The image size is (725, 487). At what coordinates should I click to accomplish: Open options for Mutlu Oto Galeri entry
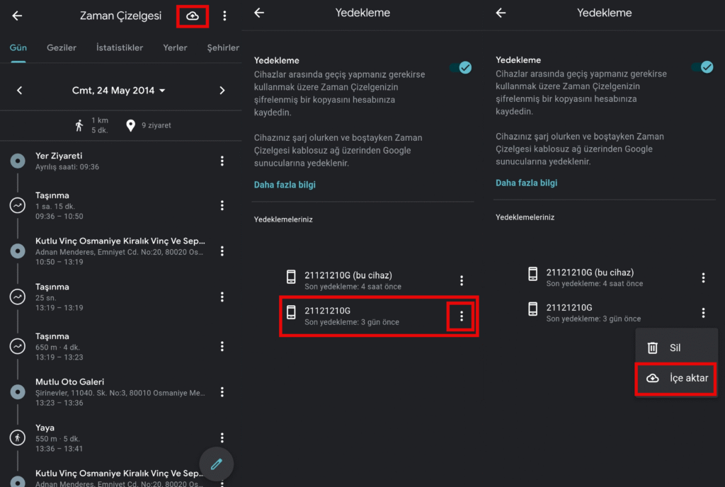click(x=222, y=392)
